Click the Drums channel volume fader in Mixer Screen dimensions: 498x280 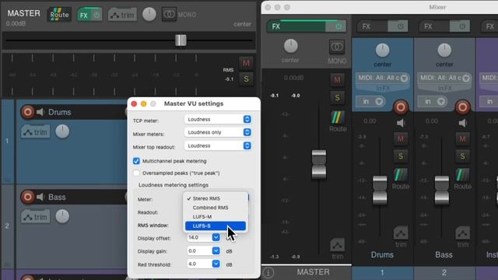point(380,190)
